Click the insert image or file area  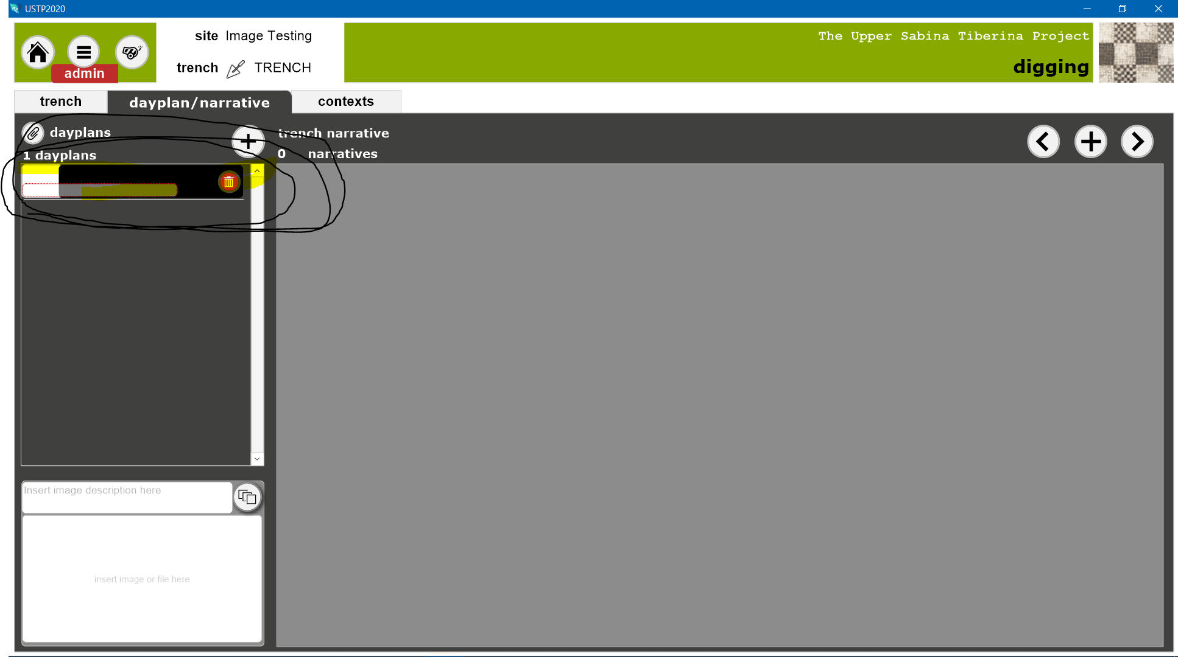[142, 579]
